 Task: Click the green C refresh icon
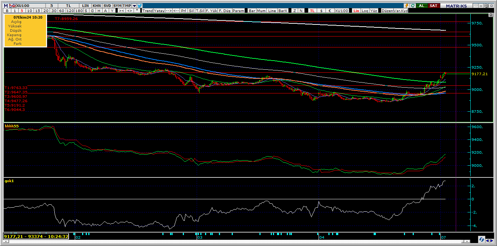pos(413,6)
